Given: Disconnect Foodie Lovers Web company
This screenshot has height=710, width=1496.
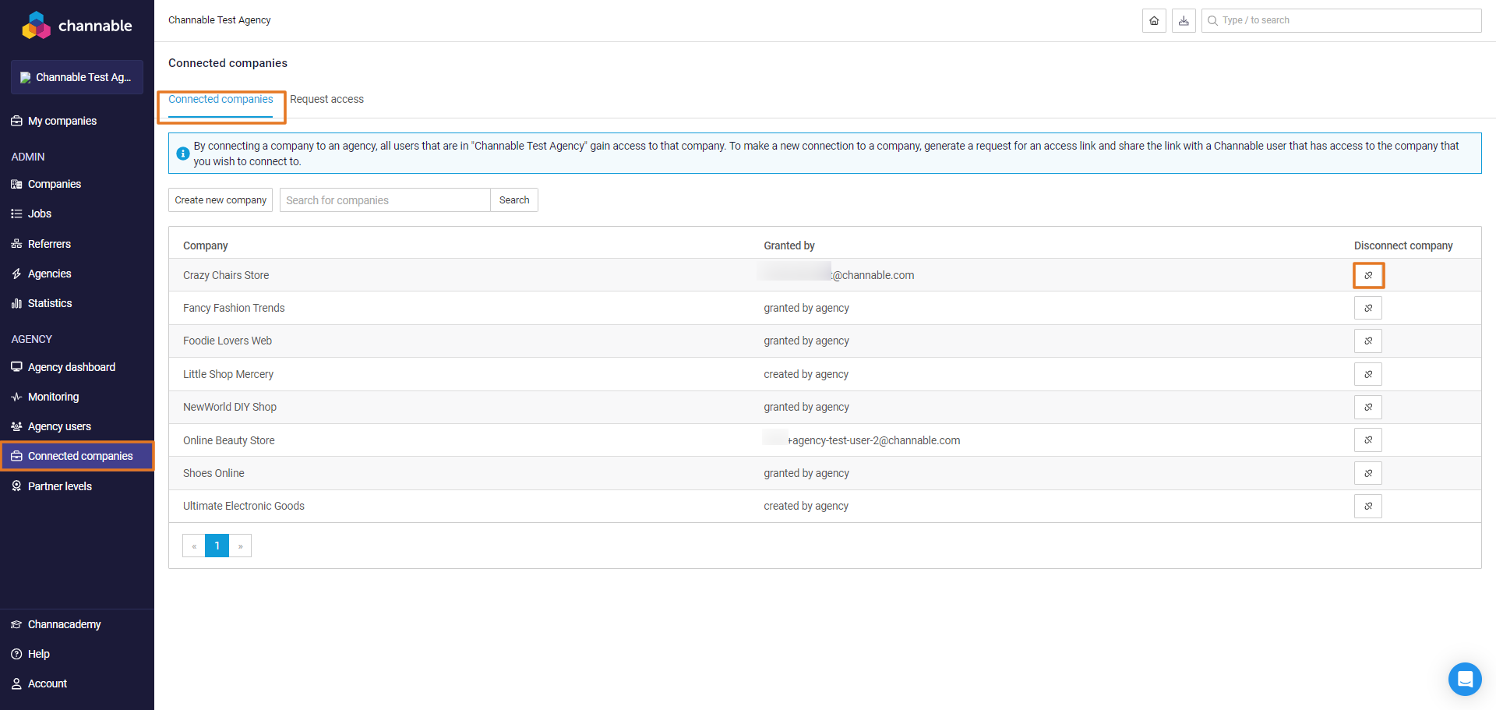Looking at the screenshot, I should pos(1368,341).
